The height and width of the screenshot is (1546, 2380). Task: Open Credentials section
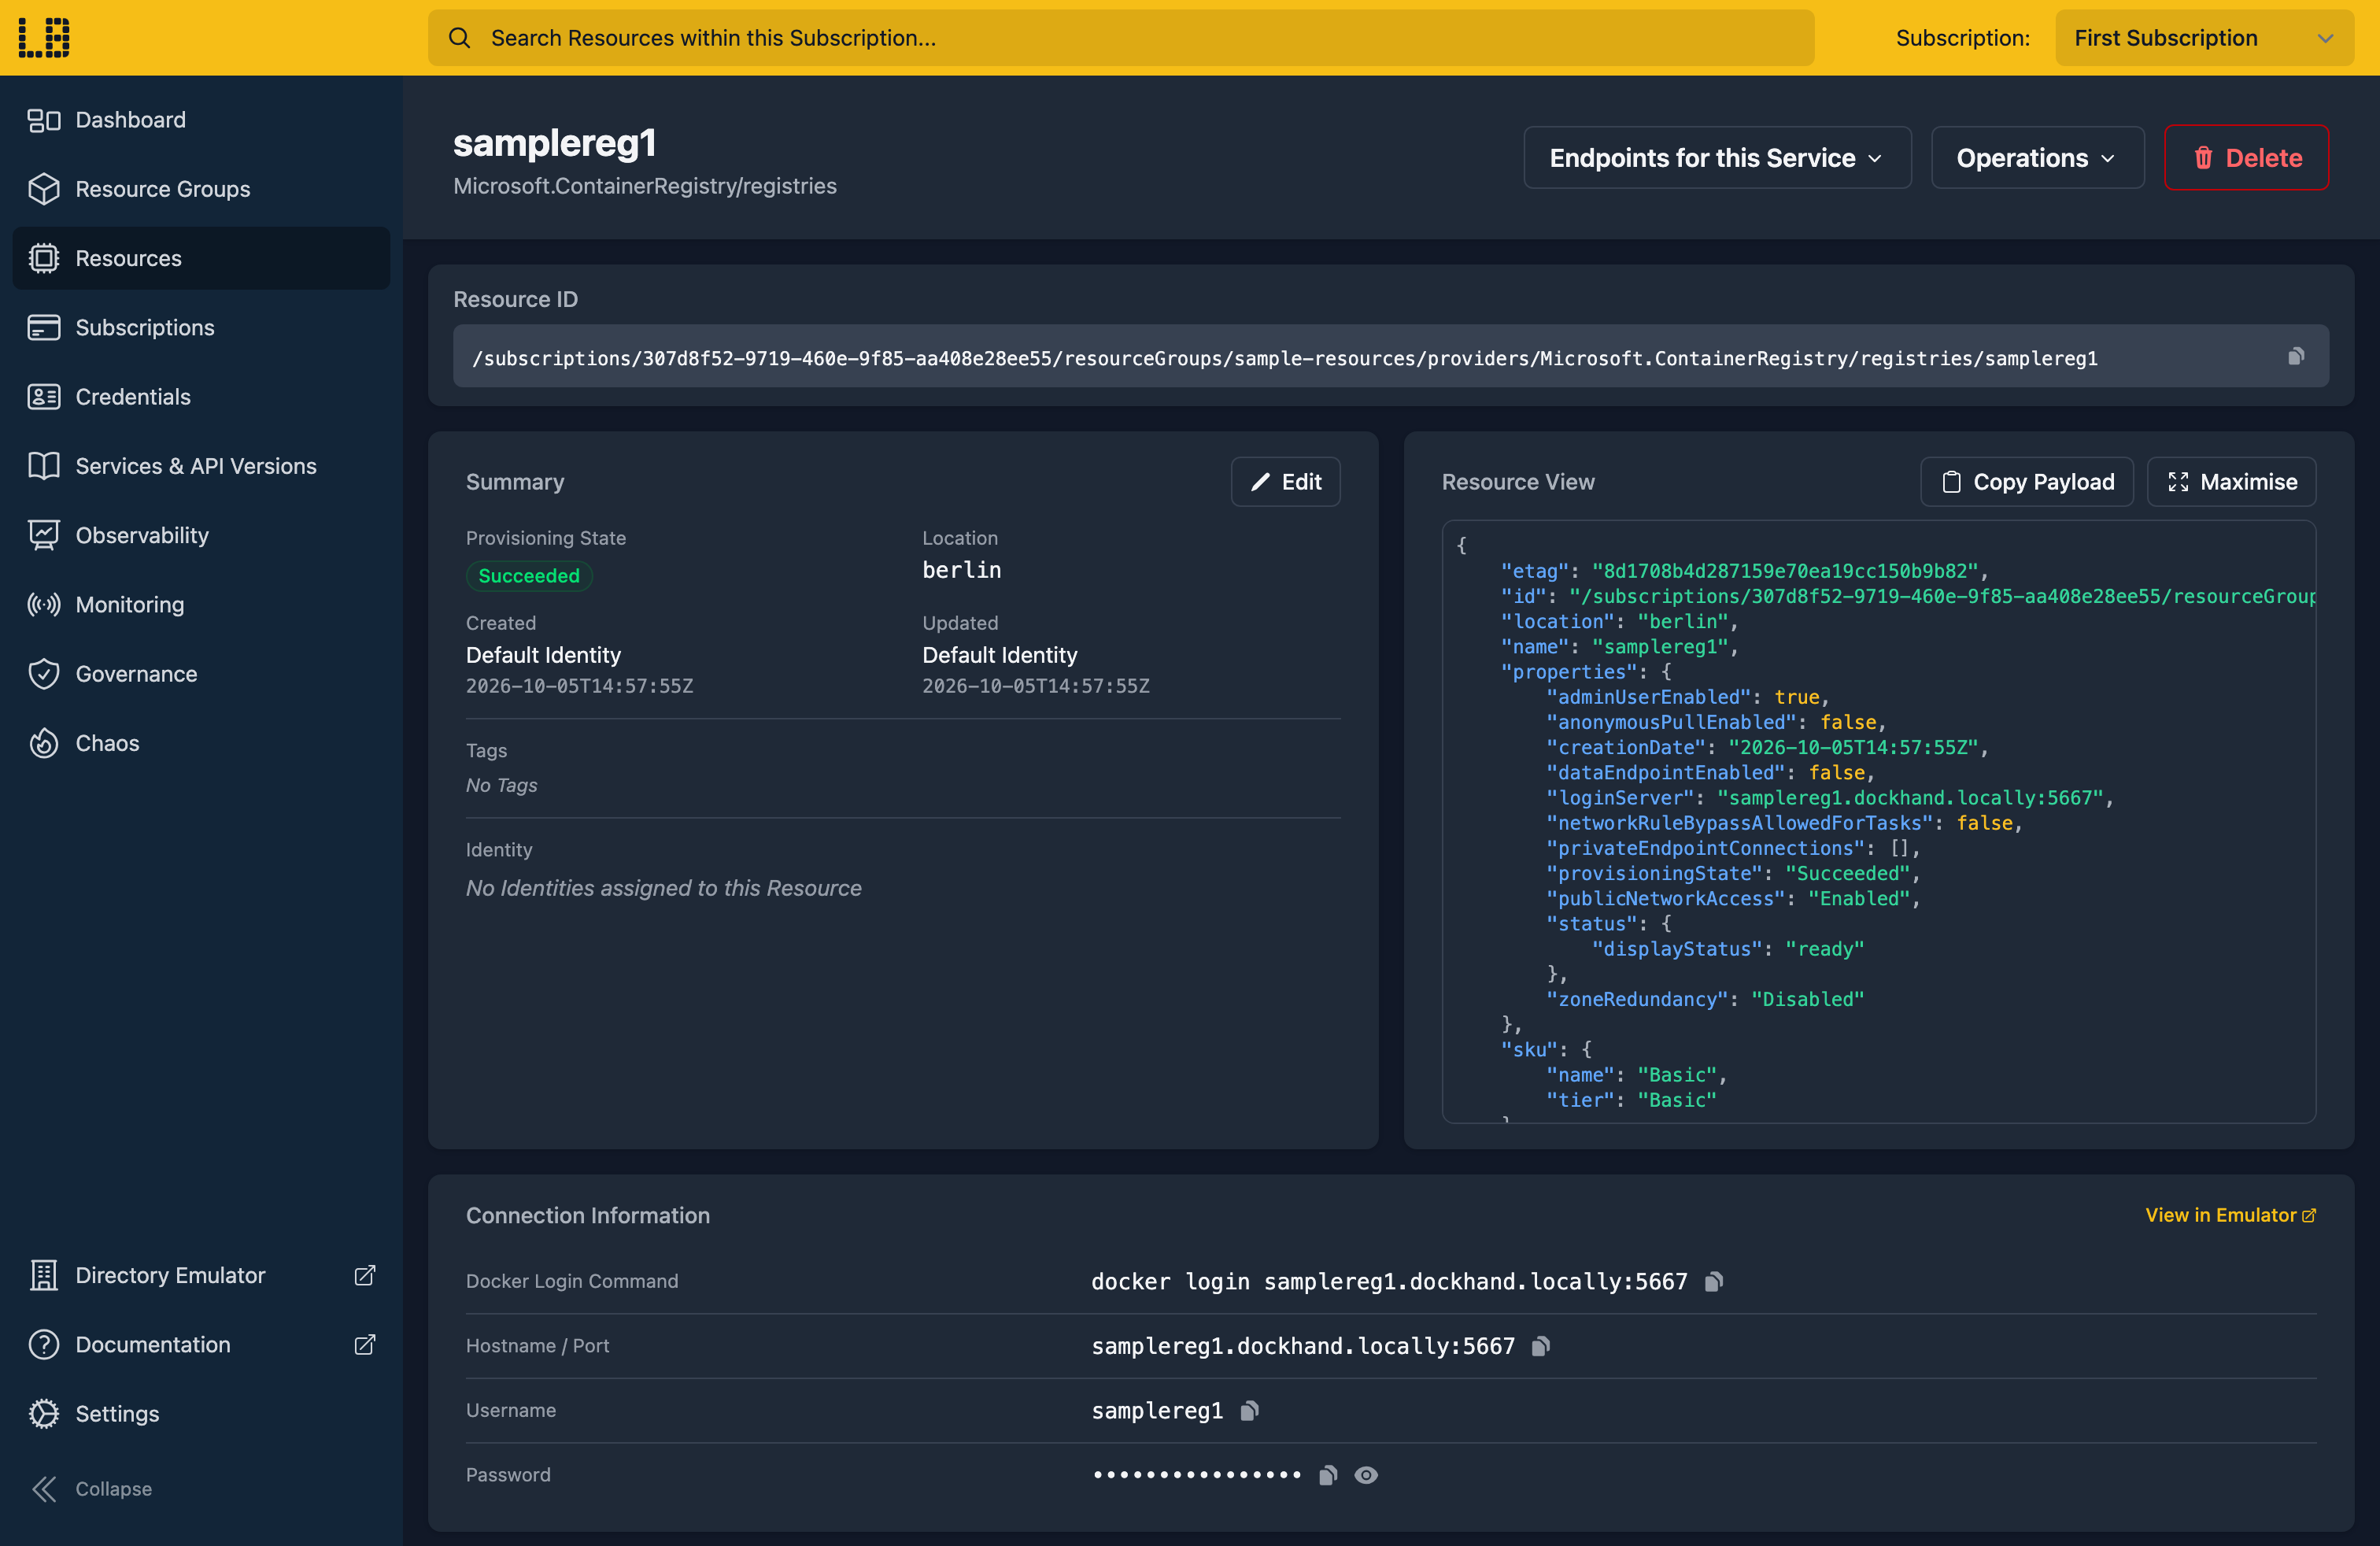click(201, 397)
